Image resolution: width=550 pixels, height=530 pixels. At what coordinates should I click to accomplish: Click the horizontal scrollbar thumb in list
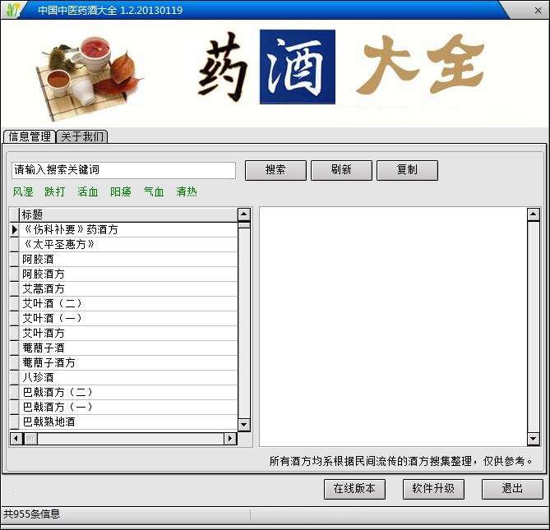[x=30, y=439]
